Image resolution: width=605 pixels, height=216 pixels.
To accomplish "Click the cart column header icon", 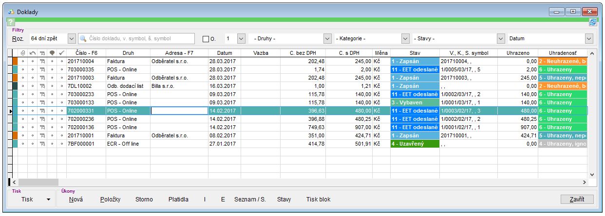I will coord(42,52).
